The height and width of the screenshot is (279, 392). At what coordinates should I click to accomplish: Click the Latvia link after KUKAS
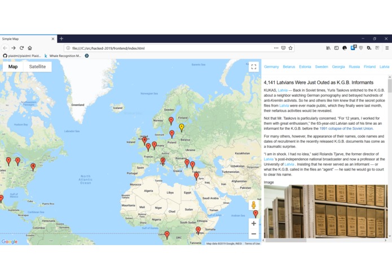283,90
